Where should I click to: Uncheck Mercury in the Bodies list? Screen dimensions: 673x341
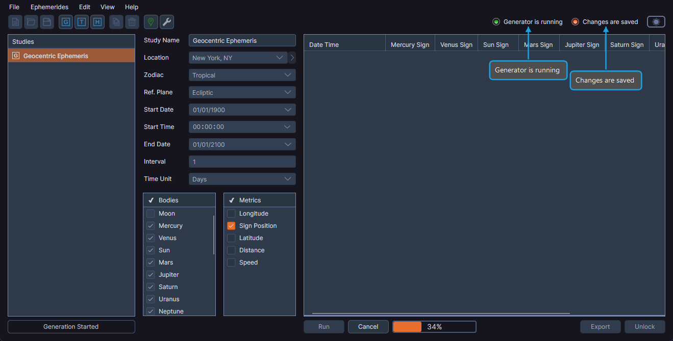pos(151,225)
